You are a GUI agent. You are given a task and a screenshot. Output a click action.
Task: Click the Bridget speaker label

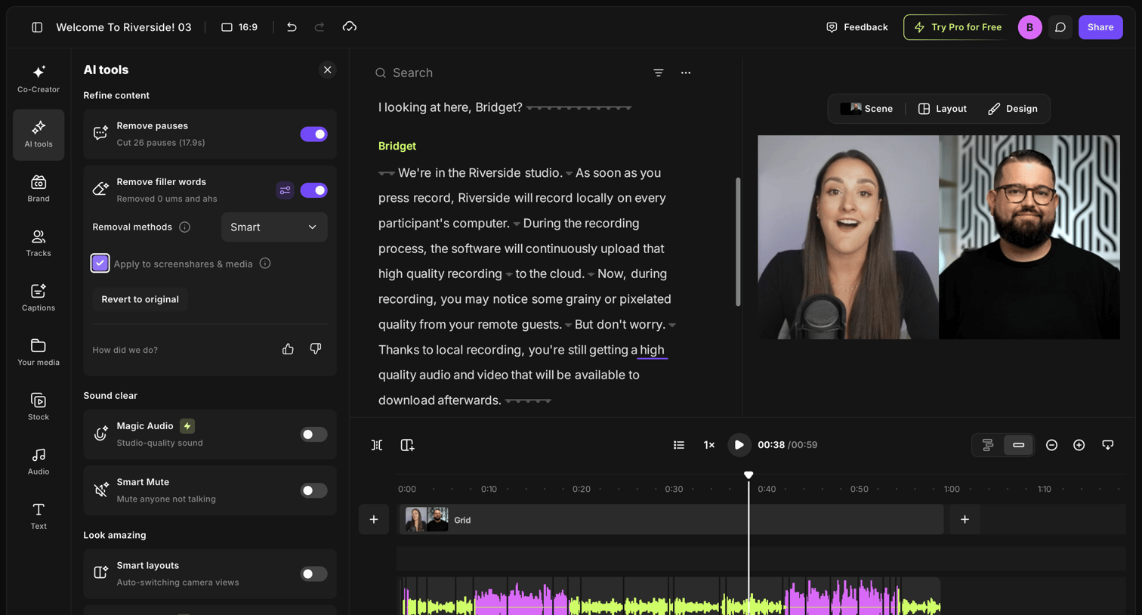pos(397,146)
